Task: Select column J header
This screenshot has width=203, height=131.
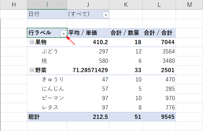Action: click(88, 5)
